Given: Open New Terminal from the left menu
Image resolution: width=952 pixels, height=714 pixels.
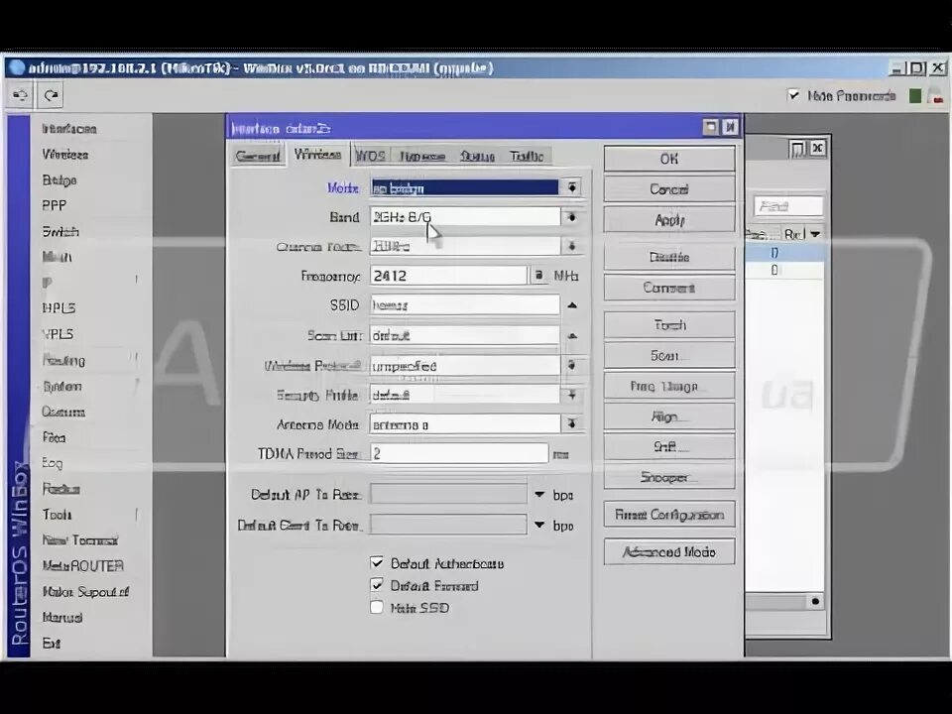Looking at the screenshot, I should (x=79, y=540).
